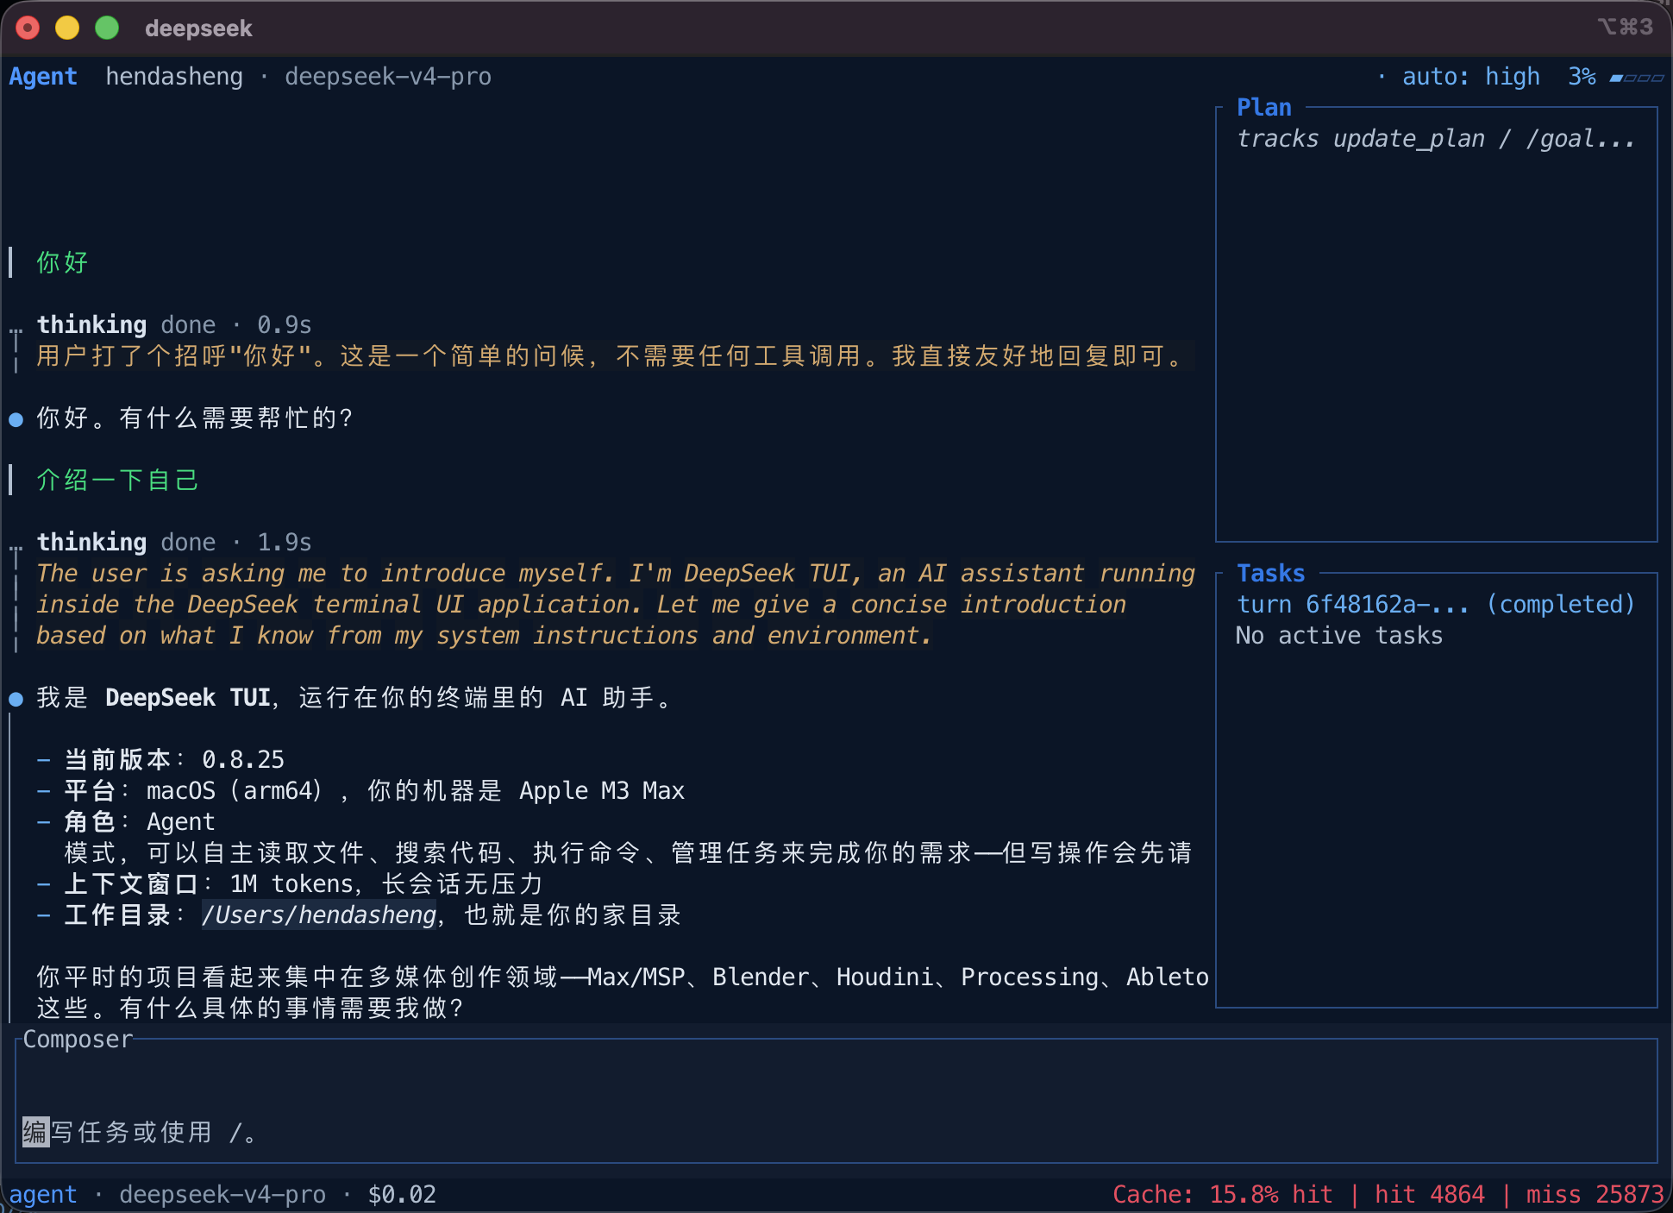
Task: Click the closing line '有什么具体的事情需要我做?'
Action: [x=291, y=1009]
